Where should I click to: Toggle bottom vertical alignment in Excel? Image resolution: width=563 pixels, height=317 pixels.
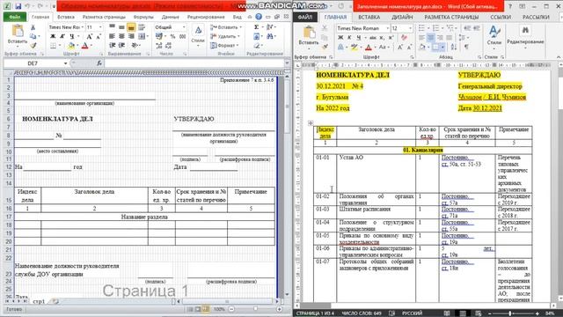(131, 27)
